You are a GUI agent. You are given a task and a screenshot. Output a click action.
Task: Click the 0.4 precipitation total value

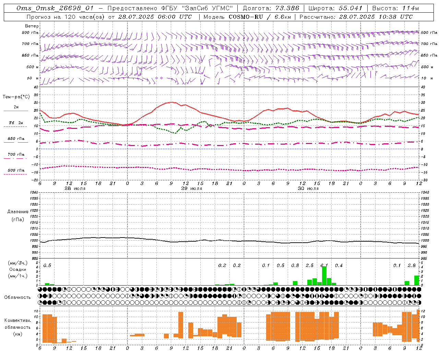coord(339,266)
